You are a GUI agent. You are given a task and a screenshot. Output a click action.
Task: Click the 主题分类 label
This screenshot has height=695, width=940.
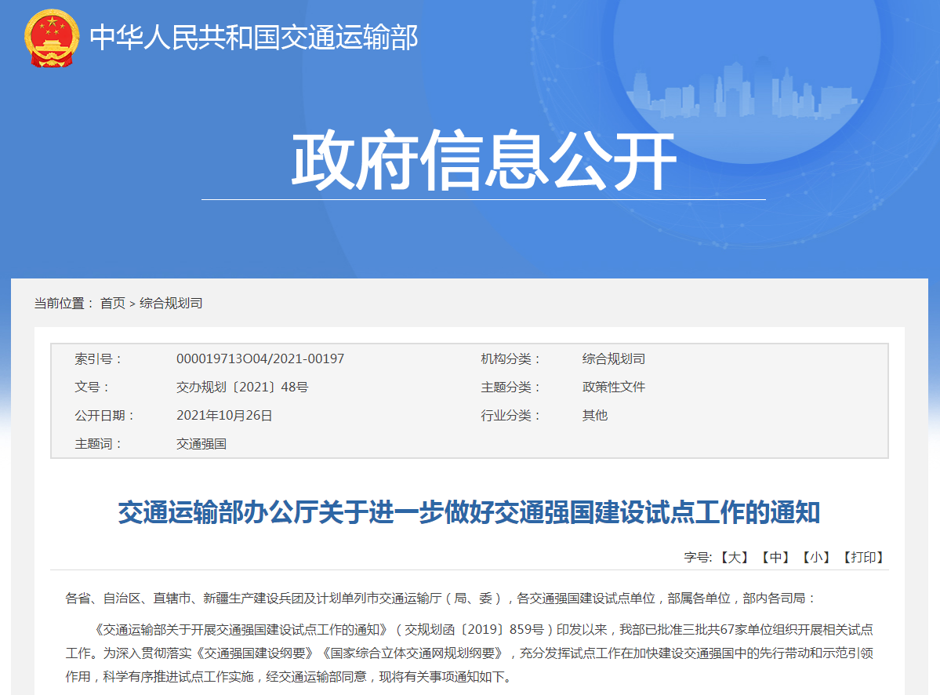[510, 388]
